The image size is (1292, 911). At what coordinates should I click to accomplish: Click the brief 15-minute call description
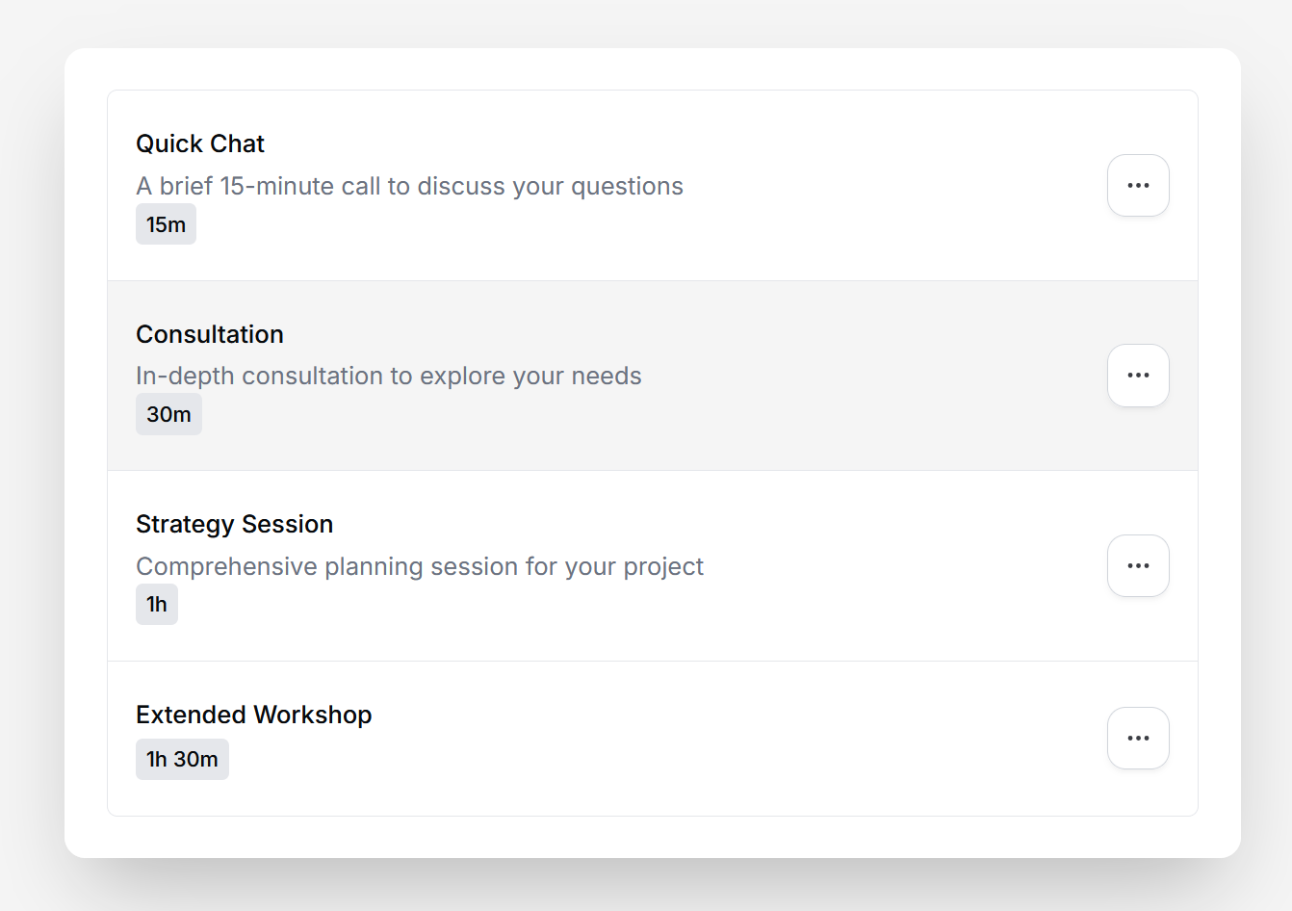click(409, 187)
